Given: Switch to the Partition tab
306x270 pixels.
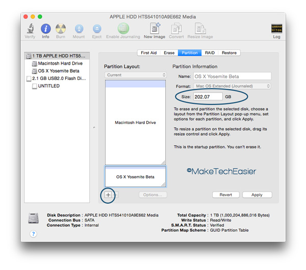Looking at the screenshot, I should click(190, 53).
